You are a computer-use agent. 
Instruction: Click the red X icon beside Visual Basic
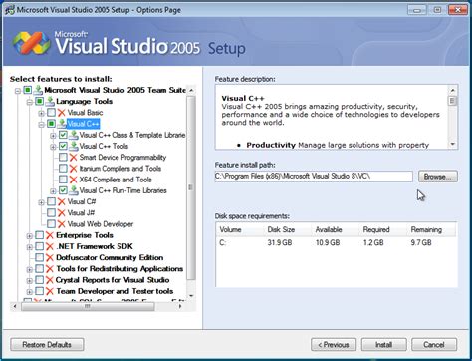pyautogui.click(x=62, y=113)
